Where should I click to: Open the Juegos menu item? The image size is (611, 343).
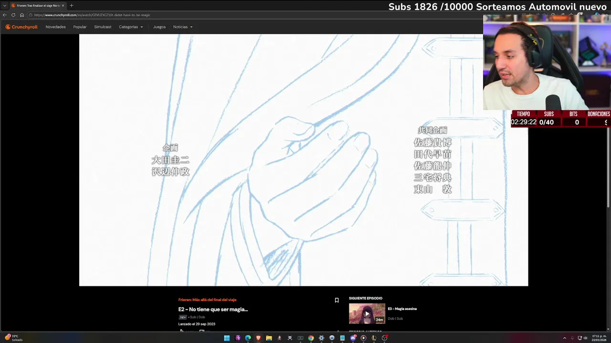click(159, 27)
